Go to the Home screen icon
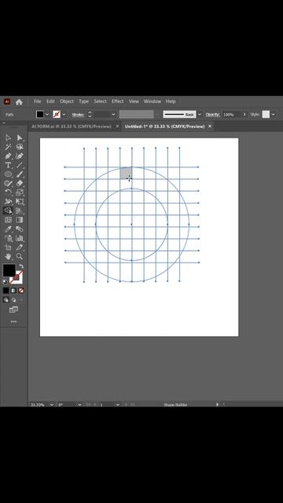283x503 pixels. tap(19, 102)
